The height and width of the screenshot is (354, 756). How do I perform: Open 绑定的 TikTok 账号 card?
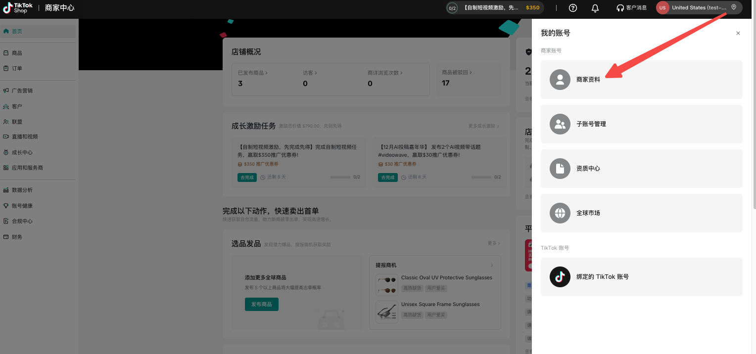pyautogui.click(x=641, y=277)
